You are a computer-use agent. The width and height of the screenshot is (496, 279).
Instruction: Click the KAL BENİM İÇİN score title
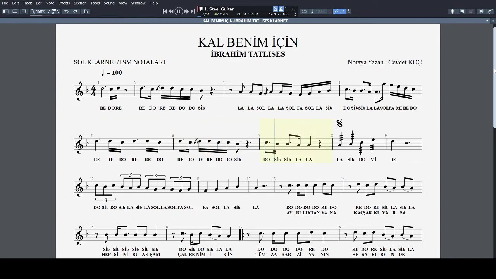click(x=248, y=42)
